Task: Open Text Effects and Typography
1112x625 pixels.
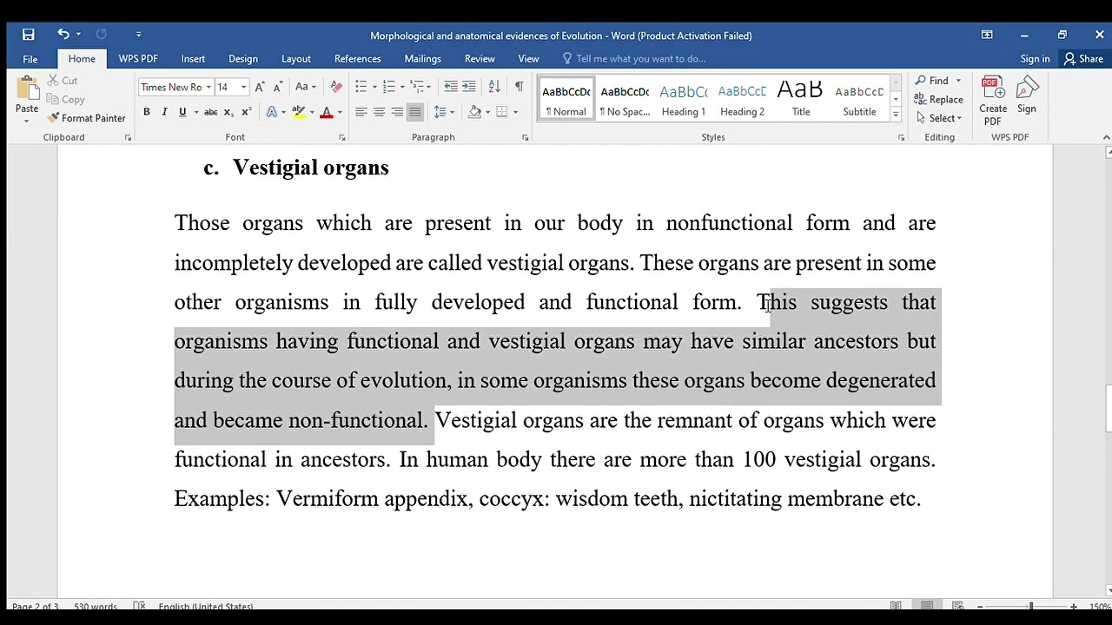Action: pos(273,112)
